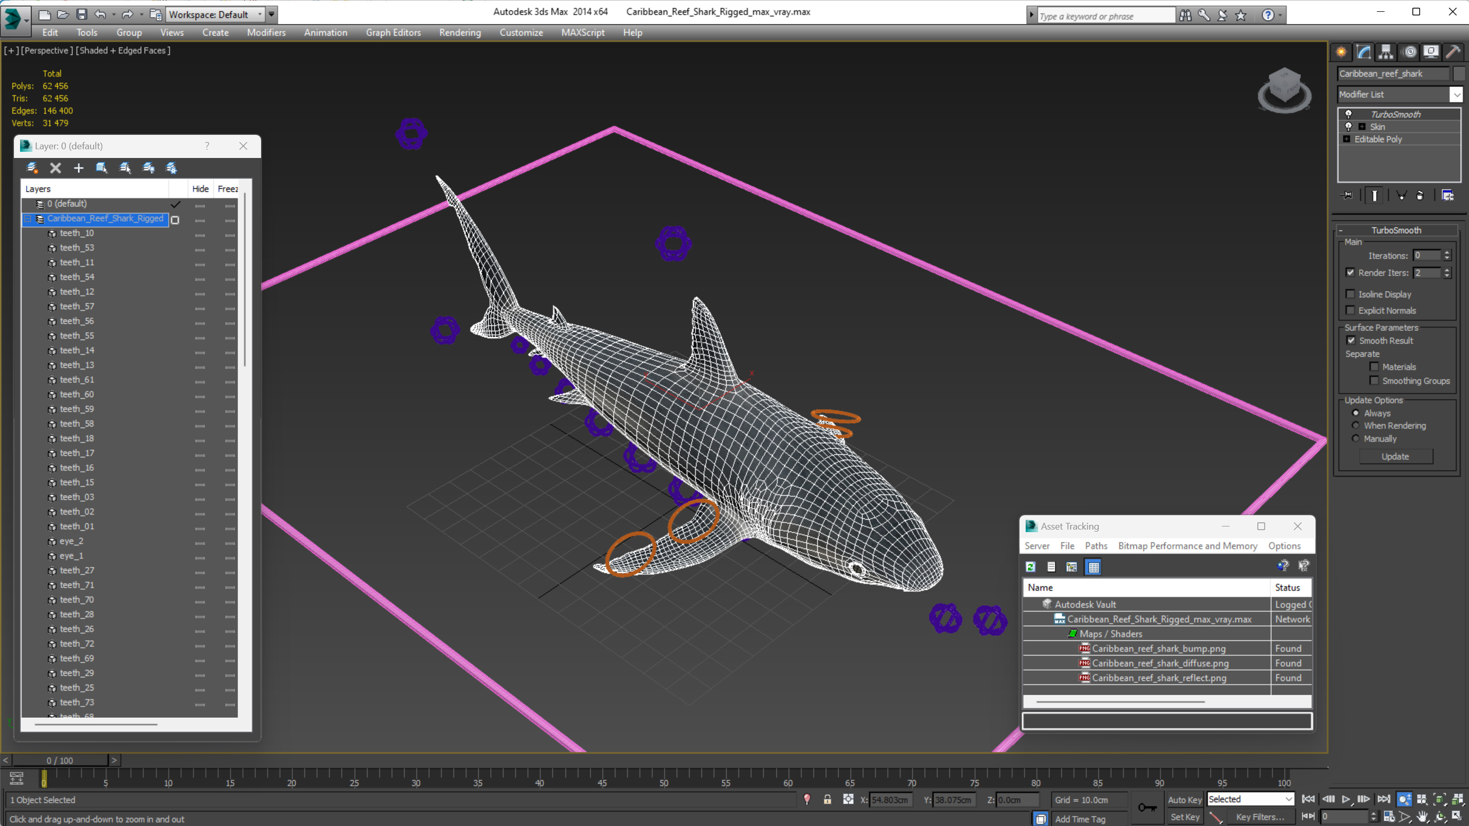Click the Set Keys key icon
Viewport: 1469px width, 826px height.
(x=1147, y=807)
